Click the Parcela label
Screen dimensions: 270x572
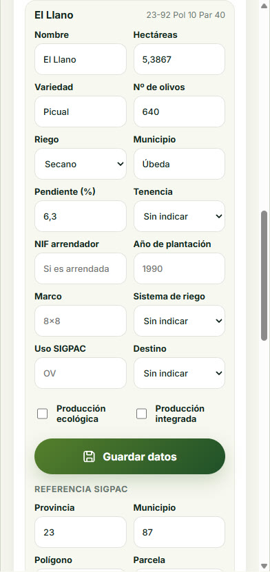(149, 560)
